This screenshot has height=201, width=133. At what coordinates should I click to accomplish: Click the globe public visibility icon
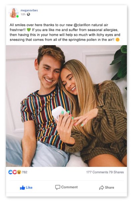point(28,14)
